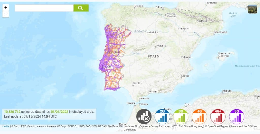
Task: Zoom out with the minus button
Action: point(6,14)
